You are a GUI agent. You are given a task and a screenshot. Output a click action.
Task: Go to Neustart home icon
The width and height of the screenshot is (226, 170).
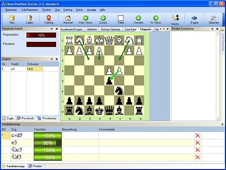68,20
